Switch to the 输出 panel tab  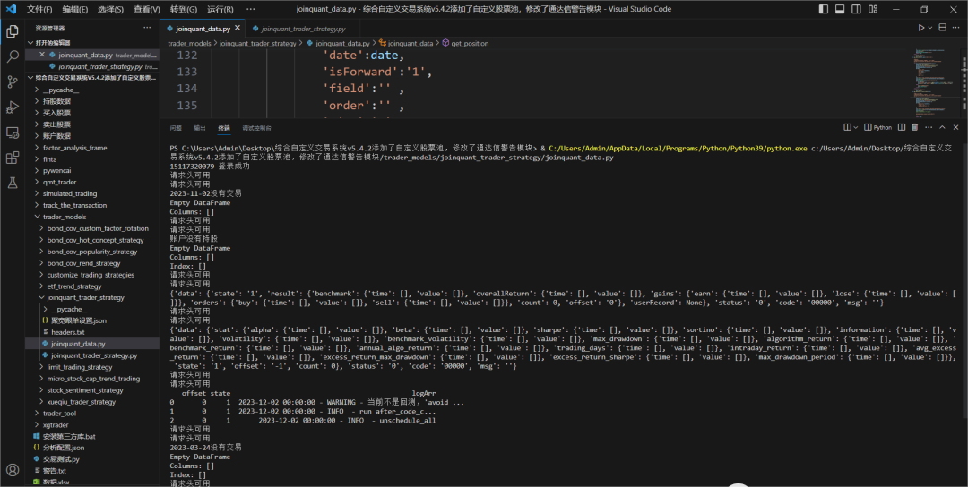(x=199, y=128)
